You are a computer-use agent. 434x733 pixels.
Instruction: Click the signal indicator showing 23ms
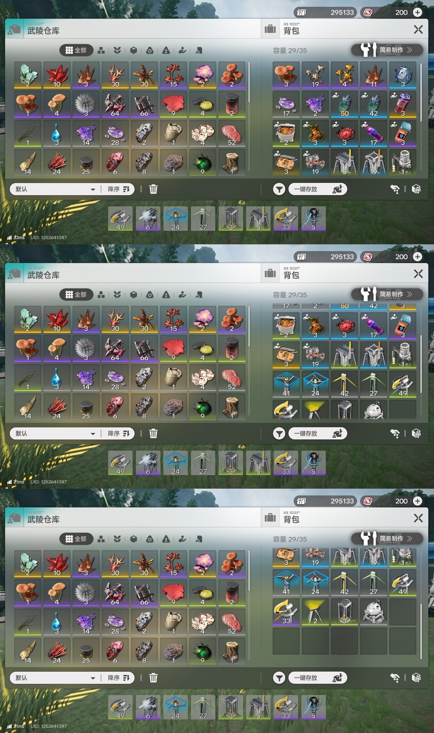(x=16, y=238)
